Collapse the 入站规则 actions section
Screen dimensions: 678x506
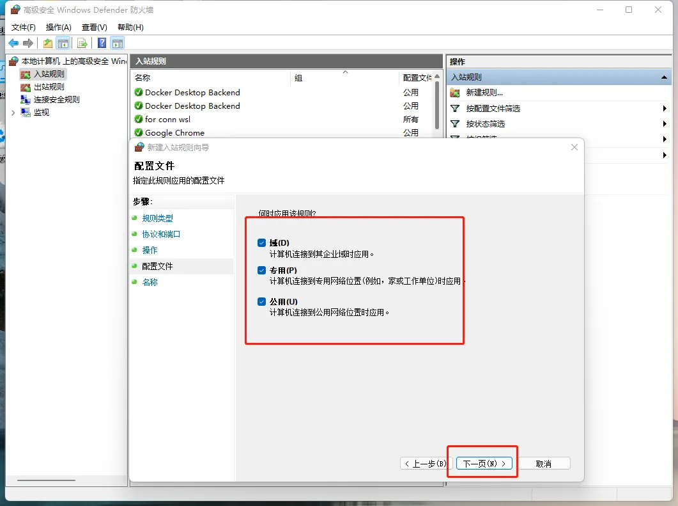pos(665,77)
